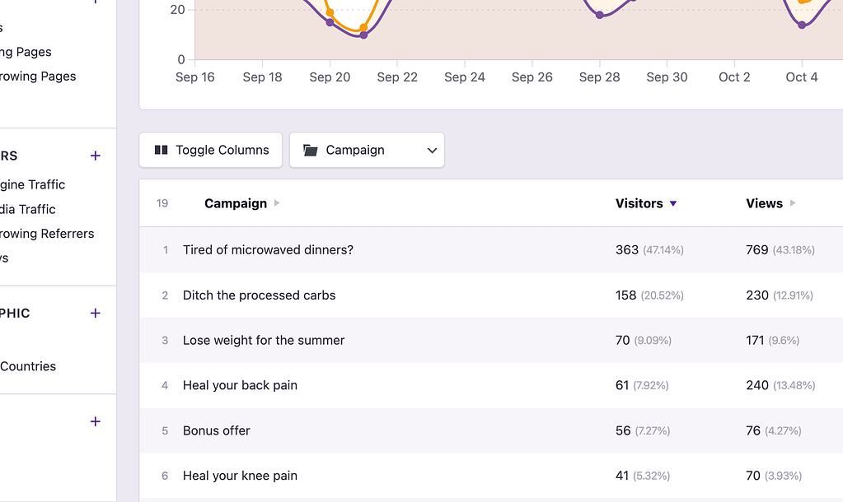Open Countries in the sidebar
The image size is (843, 502).
click(28, 366)
